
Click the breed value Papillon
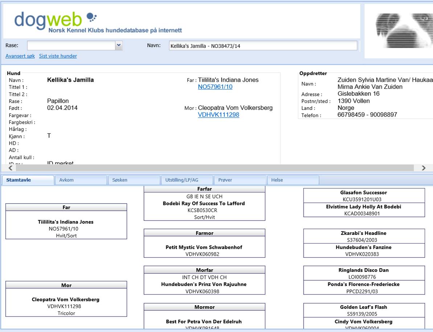pyautogui.click(x=58, y=101)
